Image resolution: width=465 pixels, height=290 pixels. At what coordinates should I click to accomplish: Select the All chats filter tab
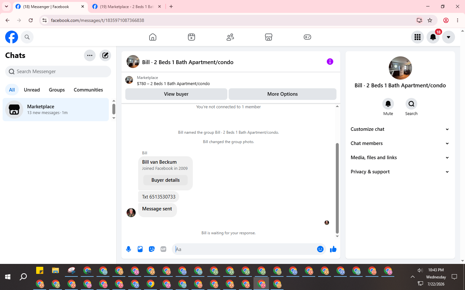tap(12, 90)
